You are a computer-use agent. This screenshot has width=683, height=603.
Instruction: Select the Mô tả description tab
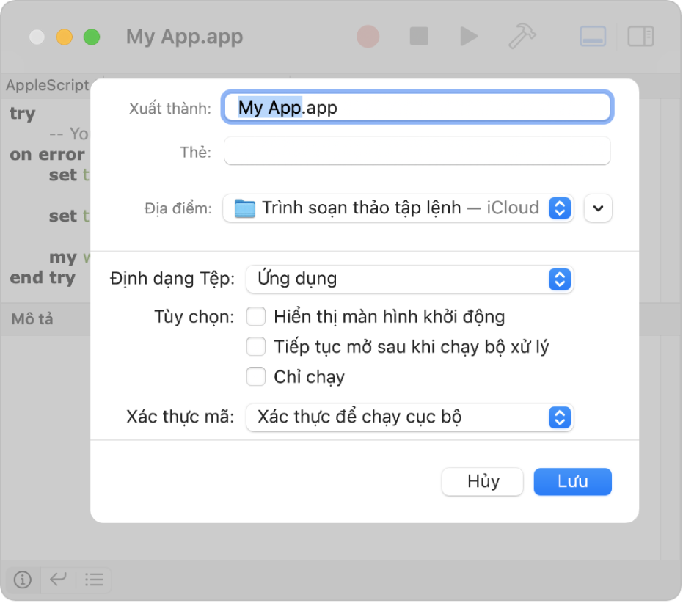tap(32, 319)
